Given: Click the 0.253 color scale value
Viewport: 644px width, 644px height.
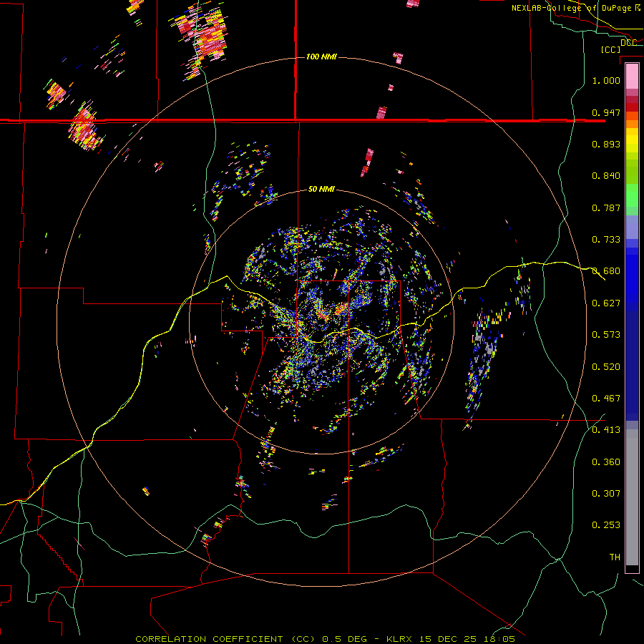Looking at the screenshot, I should point(606,525).
